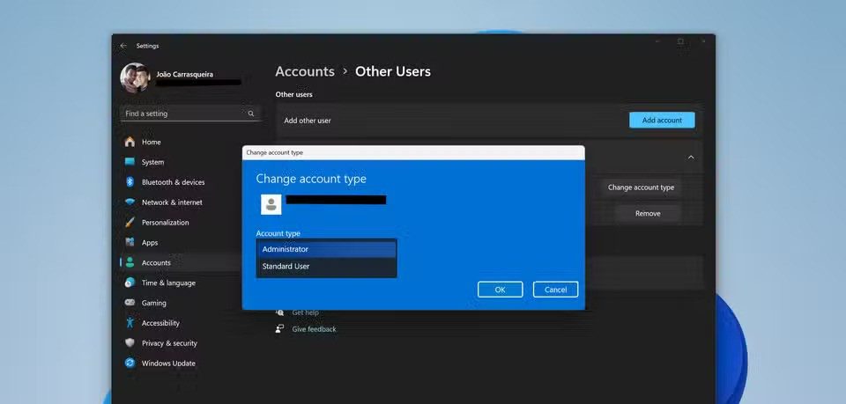Viewport: 846px width, 404px height.
Task: Open the Time & language globe icon
Action: pyautogui.click(x=130, y=283)
